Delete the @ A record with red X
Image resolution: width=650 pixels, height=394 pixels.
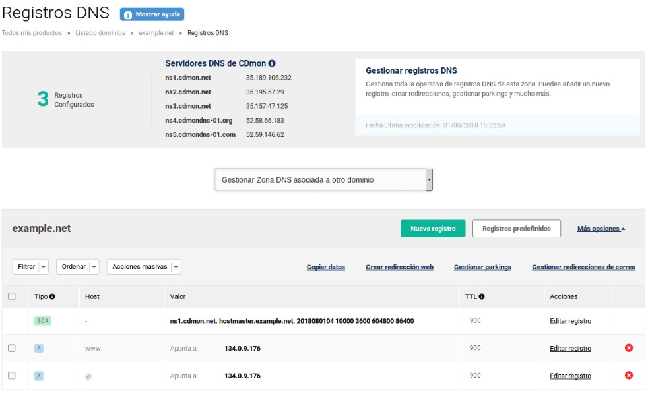[x=628, y=376]
